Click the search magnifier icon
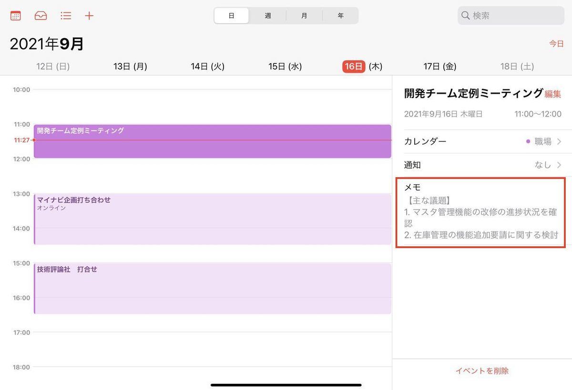 click(466, 15)
